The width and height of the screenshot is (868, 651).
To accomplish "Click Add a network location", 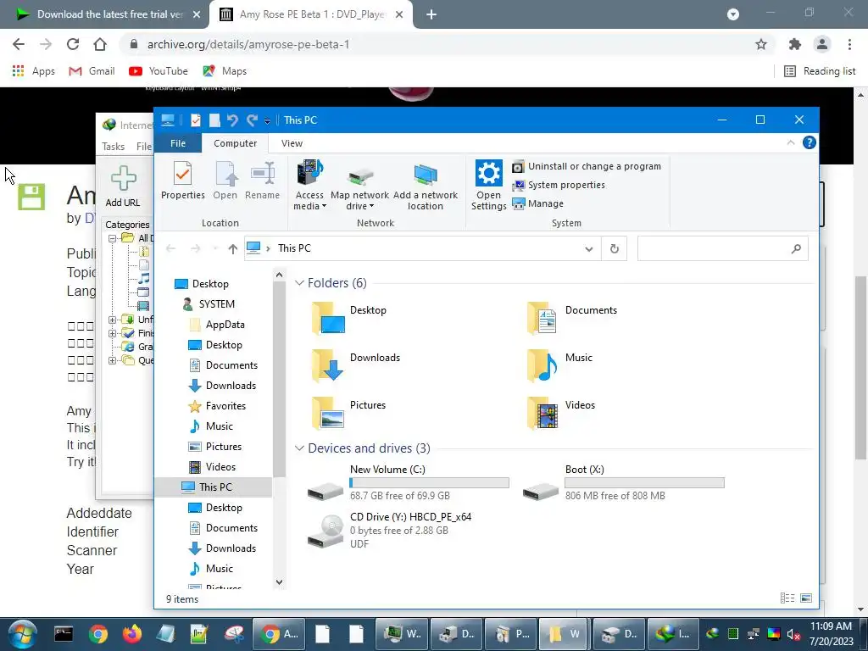I will click(426, 186).
